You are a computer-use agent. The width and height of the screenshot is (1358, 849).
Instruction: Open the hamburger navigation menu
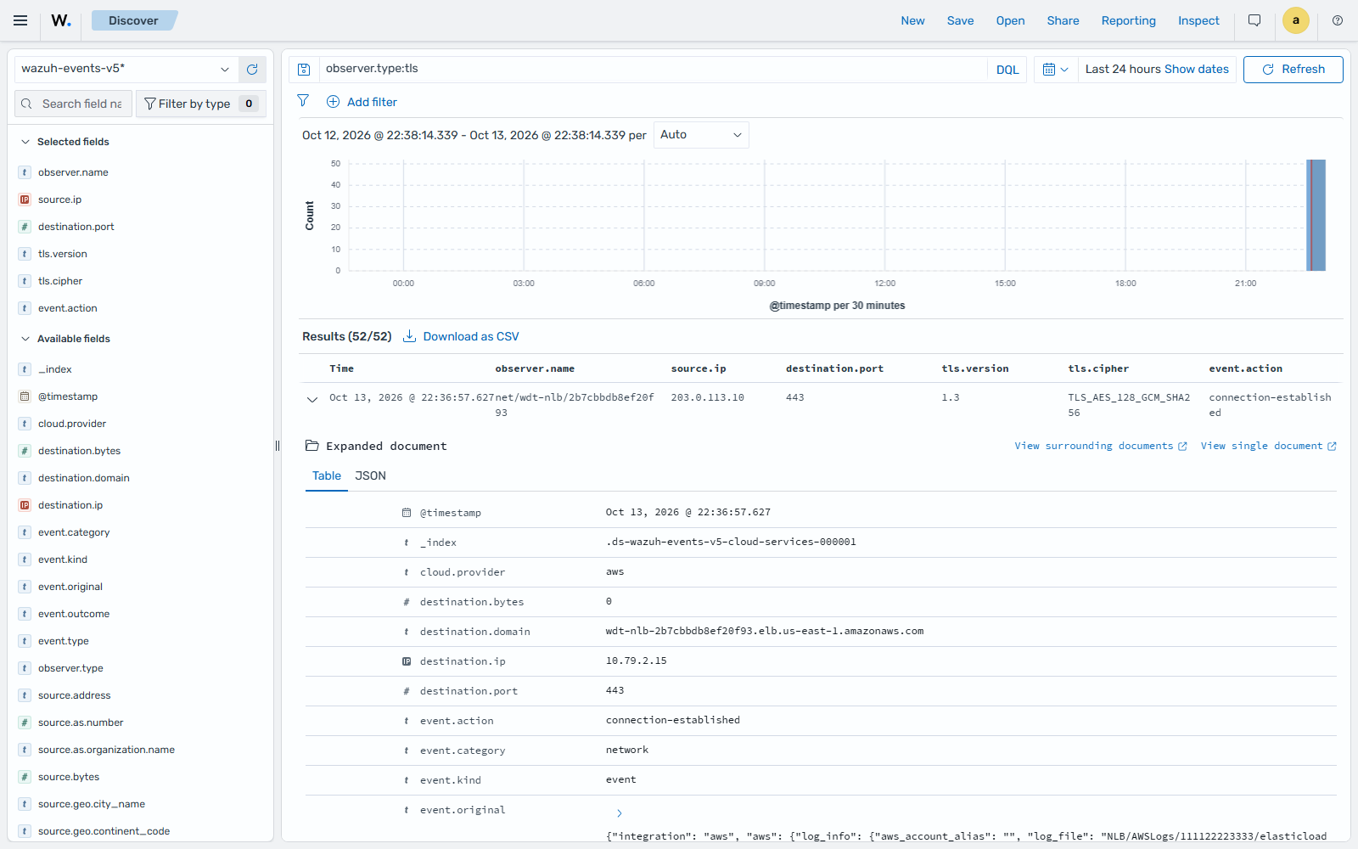pos(20,20)
